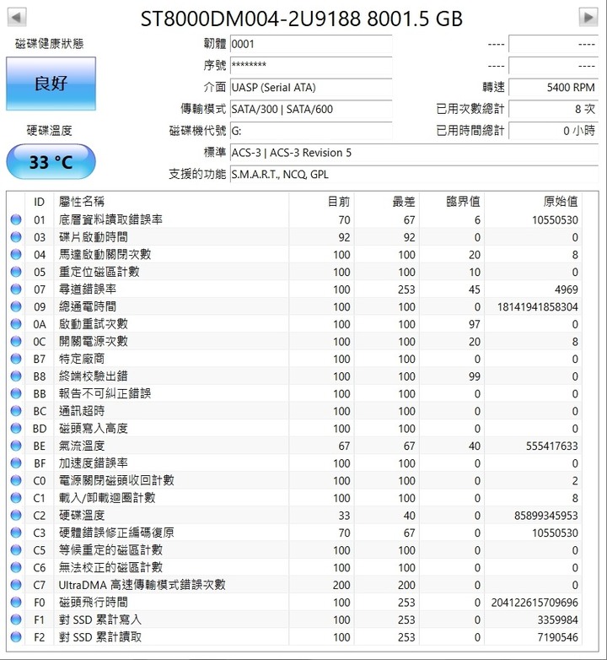Click status dot for attribute 05
607x660 pixels.
point(16,272)
